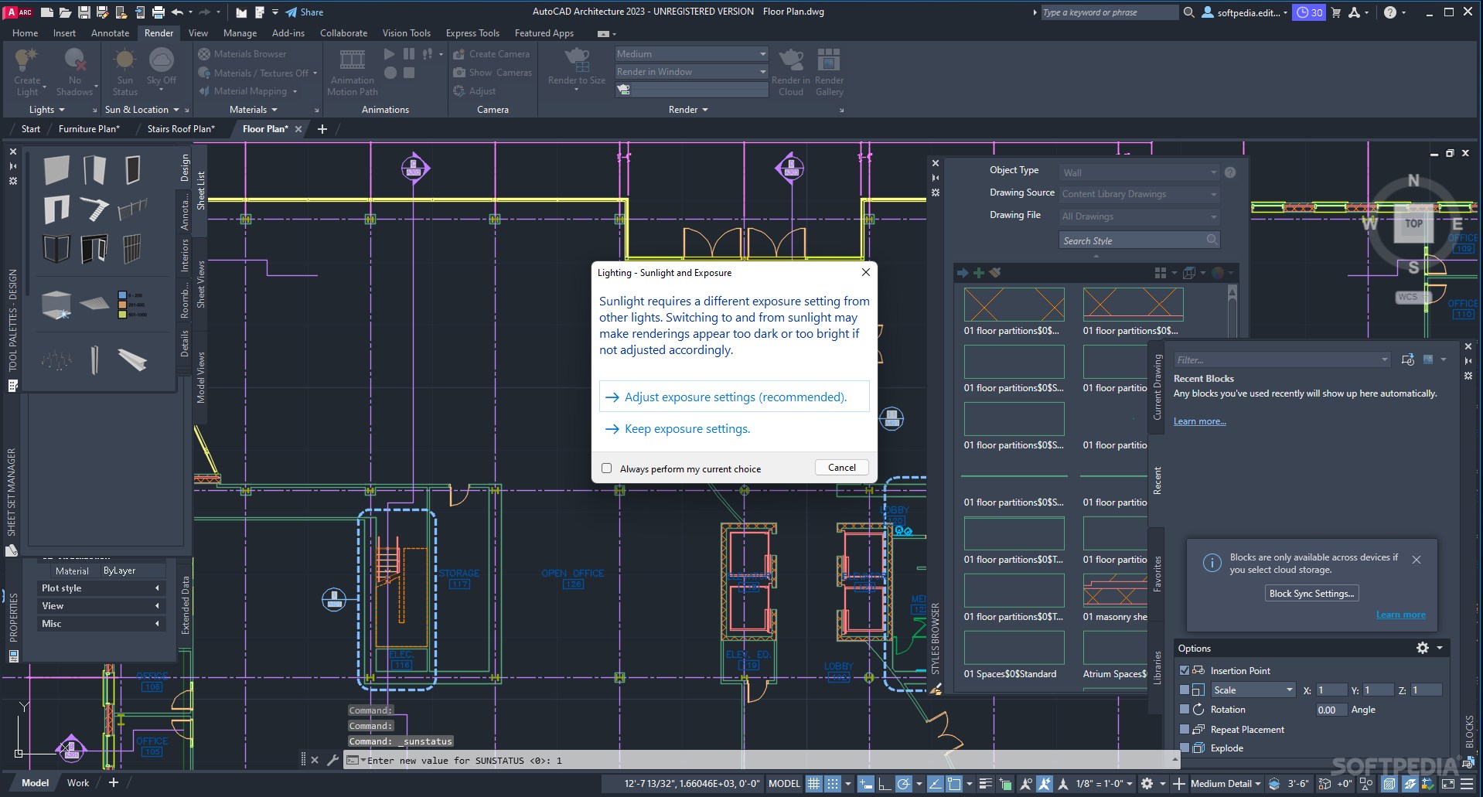
Task: Click the Save icon in quick access toolbar
Action: pos(84,12)
